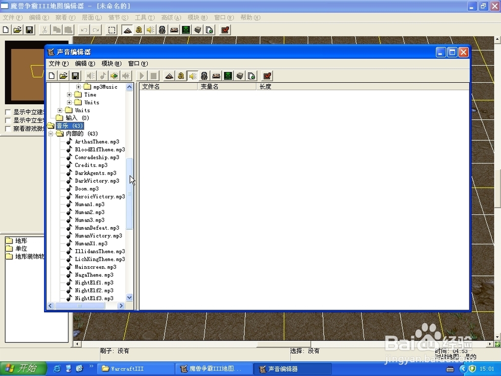
Task: Click Campaign Editor icon in main editor toolbar
Action: point(174,30)
